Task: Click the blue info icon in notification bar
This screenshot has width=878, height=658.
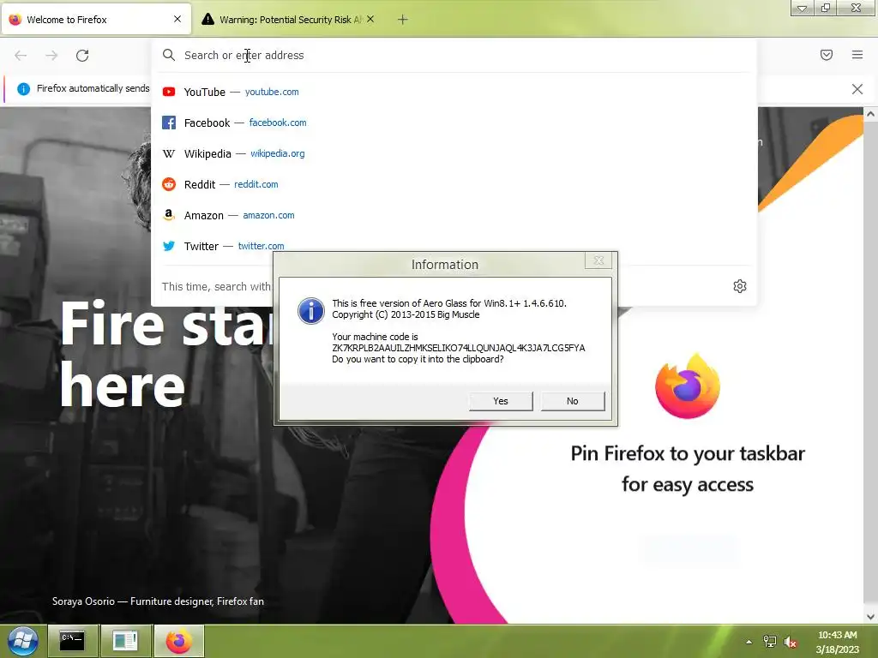Action: (x=23, y=88)
